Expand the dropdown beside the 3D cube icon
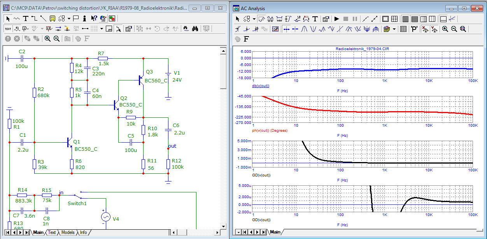The width and height of the screenshot is (487, 239). pos(394,29)
